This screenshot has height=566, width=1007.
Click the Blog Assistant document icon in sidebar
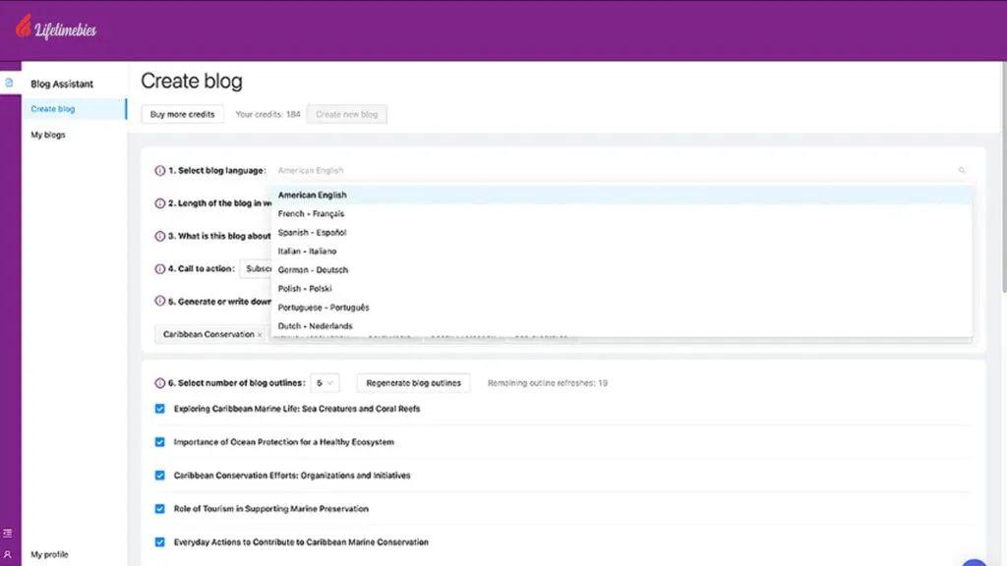pyautogui.click(x=10, y=83)
